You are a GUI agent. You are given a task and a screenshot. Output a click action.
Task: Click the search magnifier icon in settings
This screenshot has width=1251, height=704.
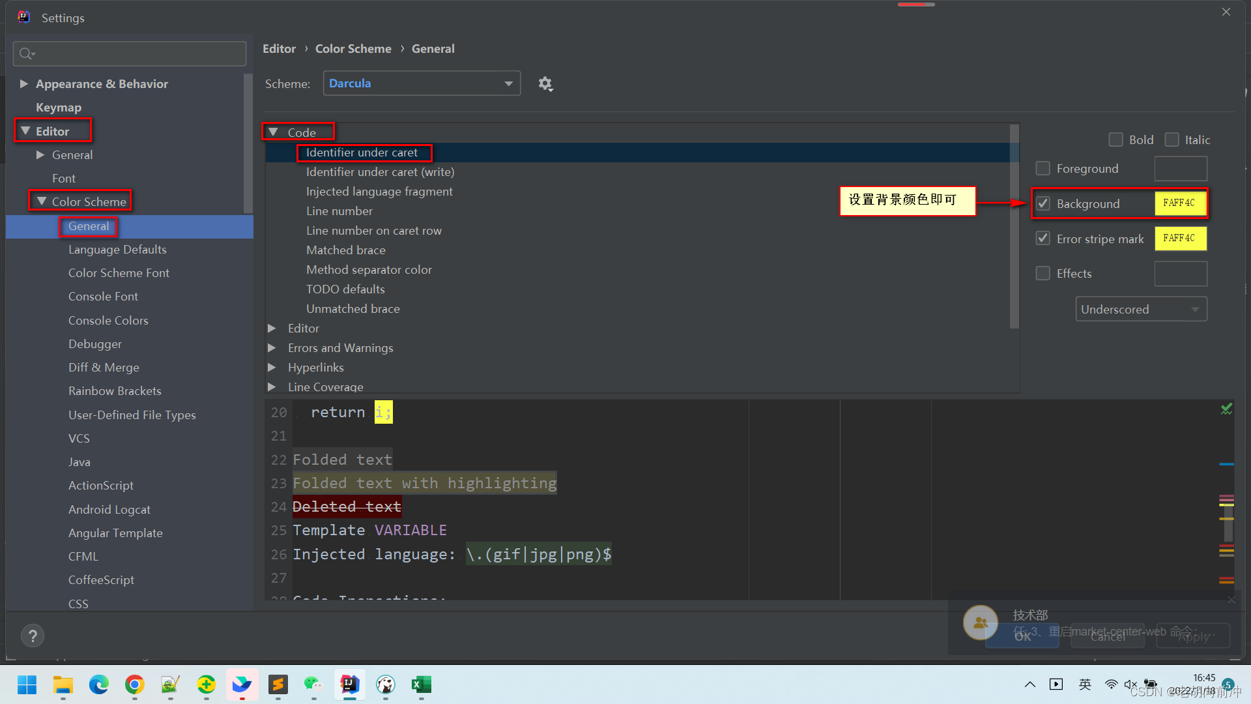tap(26, 53)
